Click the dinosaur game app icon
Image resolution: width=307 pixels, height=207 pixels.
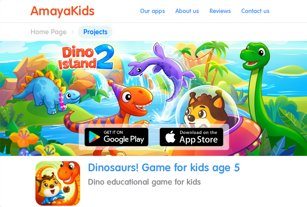[x=58, y=183]
